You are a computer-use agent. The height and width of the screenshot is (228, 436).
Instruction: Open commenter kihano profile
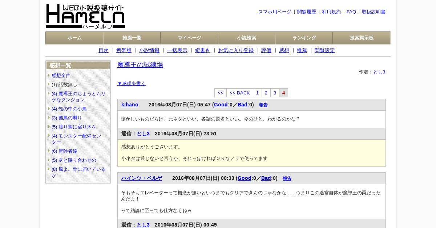130,105
